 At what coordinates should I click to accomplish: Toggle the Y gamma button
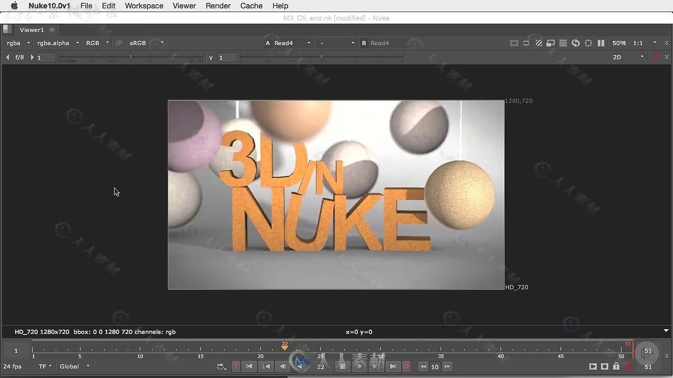click(211, 58)
